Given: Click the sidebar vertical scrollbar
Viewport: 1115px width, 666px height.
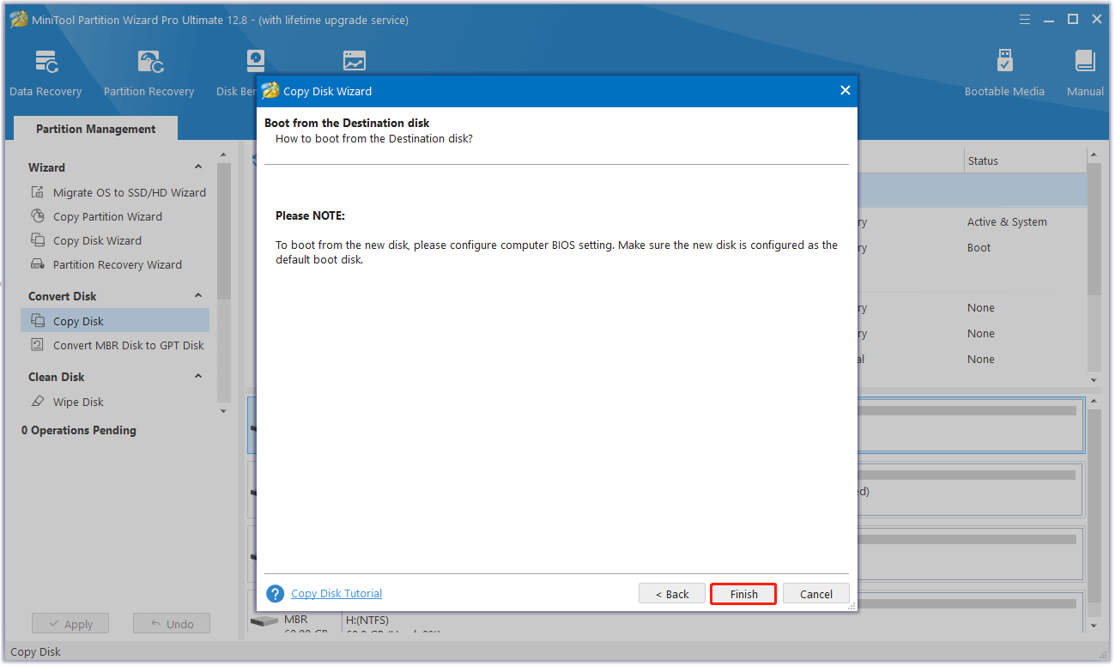Looking at the screenshot, I should coord(224,232).
